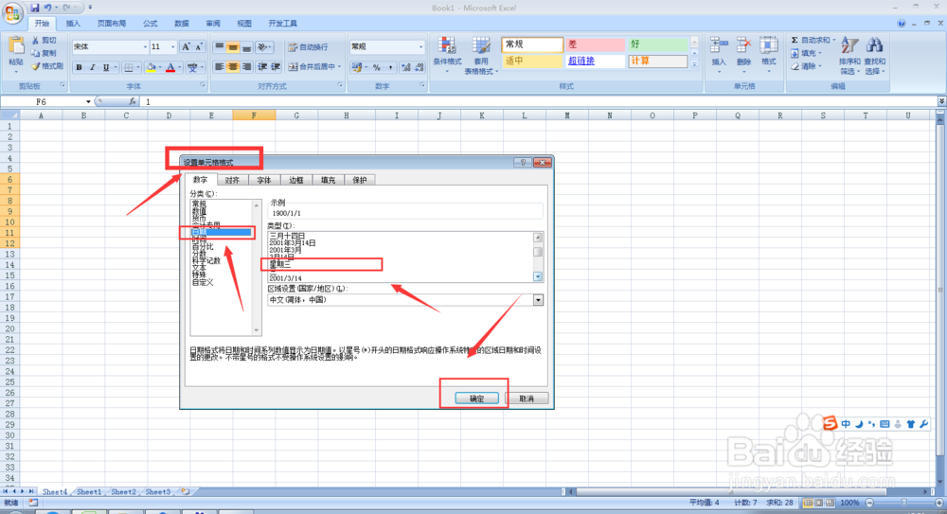Open font size dropdown showing 11

point(172,47)
